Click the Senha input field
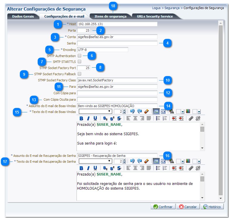Viewport: 229px width, 218px height. point(117,43)
